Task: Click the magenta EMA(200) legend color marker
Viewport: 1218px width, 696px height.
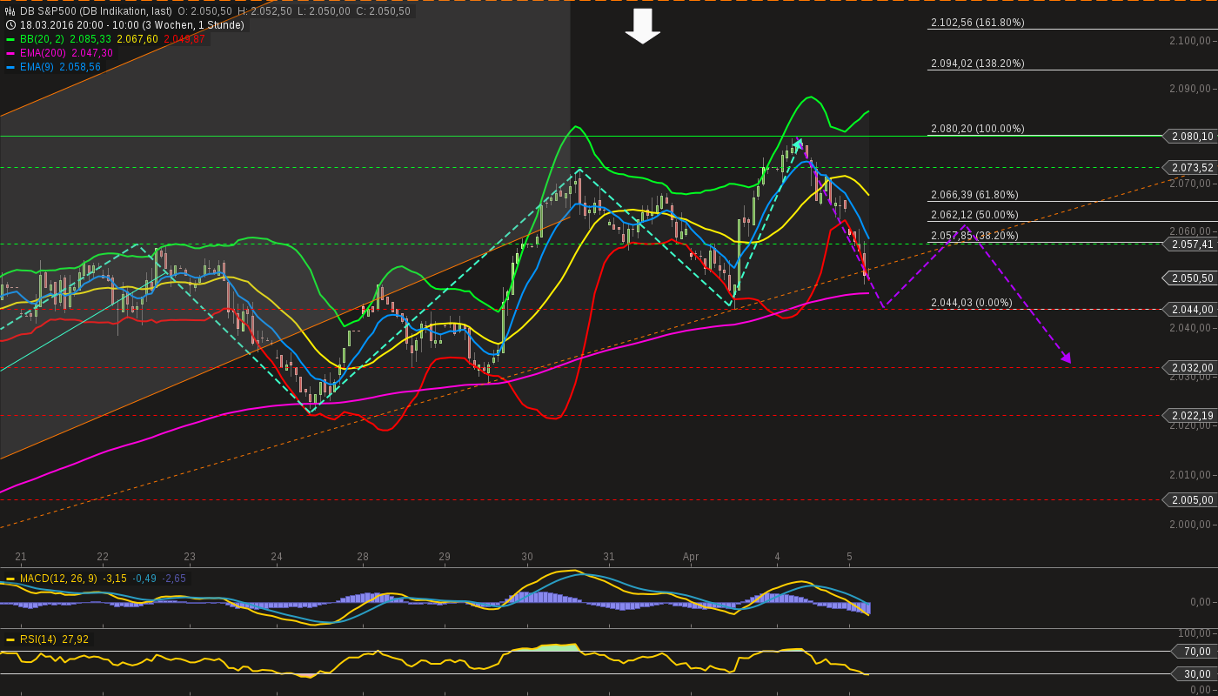Action: 10,54
